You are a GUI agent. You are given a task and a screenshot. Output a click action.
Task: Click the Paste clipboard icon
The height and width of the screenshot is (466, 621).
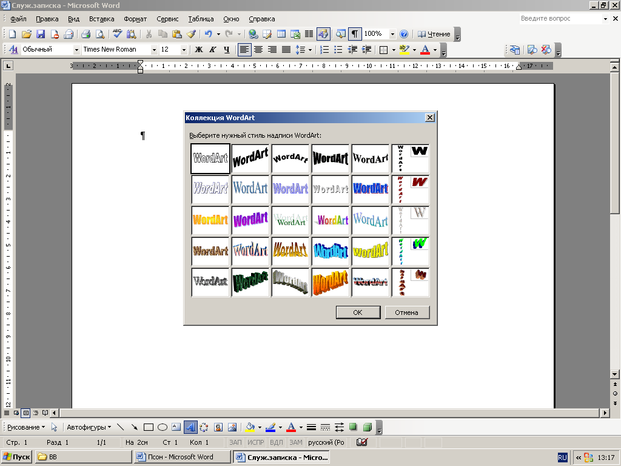coord(176,34)
